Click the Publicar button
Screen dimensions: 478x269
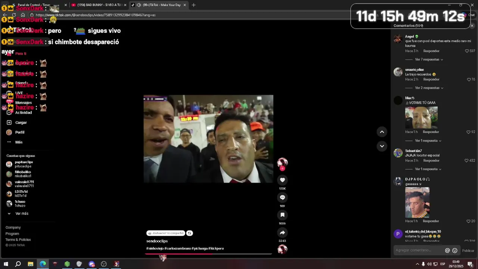(x=468, y=251)
